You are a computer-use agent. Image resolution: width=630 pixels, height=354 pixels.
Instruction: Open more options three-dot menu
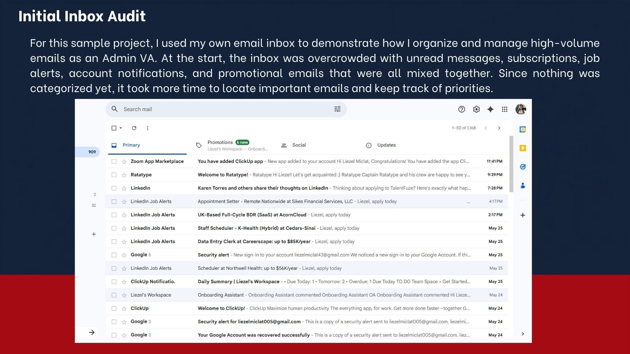pos(148,128)
